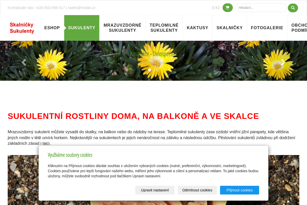Open Upravit nastavení cookie settings
Image resolution: width=307 pixels, height=205 pixels.
pyautogui.click(x=155, y=190)
